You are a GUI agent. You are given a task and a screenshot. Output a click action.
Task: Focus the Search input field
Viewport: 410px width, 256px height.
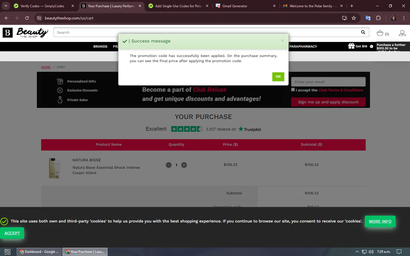pyautogui.click(x=208, y=32)
